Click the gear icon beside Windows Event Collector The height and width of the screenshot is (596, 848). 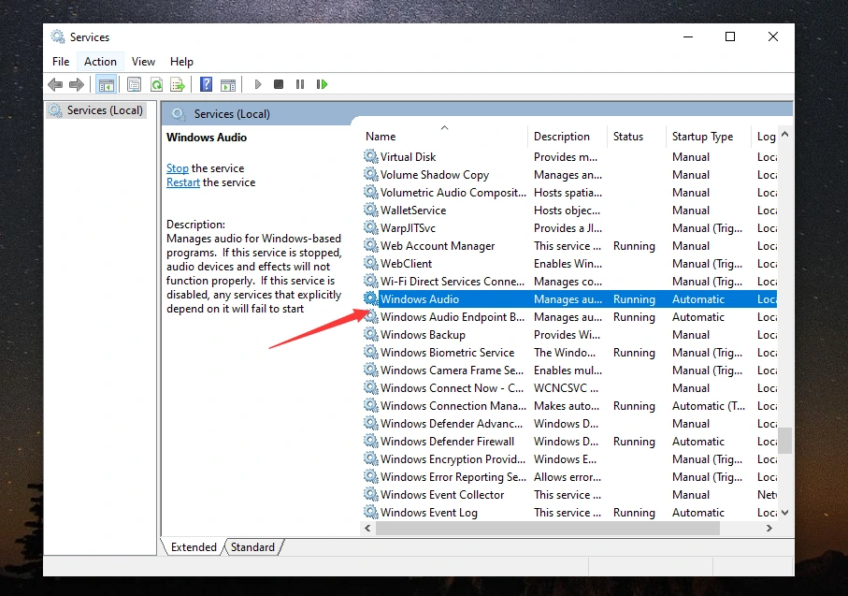click(370, 494)
